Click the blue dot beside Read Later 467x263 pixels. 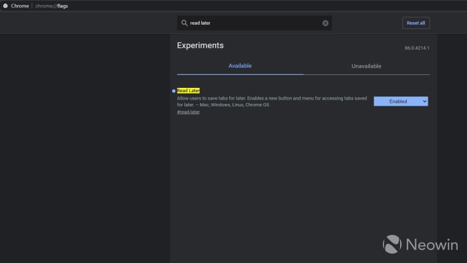point(174,91)
